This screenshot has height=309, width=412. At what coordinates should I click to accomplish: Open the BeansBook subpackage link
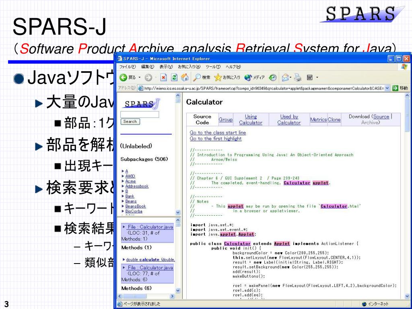(136, 206)
